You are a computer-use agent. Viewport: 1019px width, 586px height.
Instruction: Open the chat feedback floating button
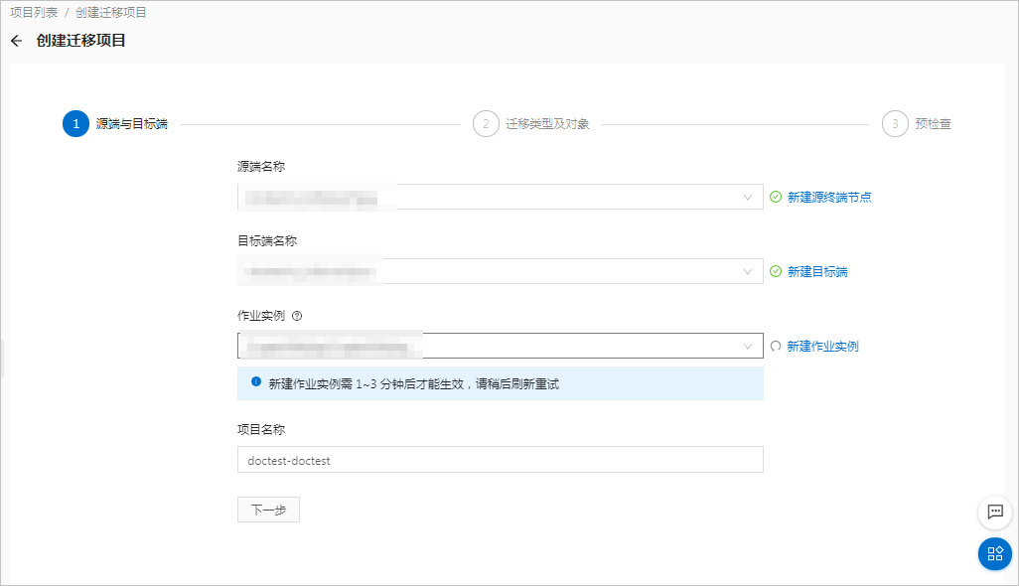(994, 512)
